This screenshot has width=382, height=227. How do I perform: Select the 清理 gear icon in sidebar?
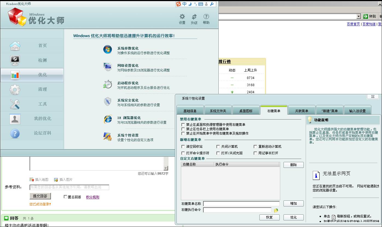pos(15,89)
